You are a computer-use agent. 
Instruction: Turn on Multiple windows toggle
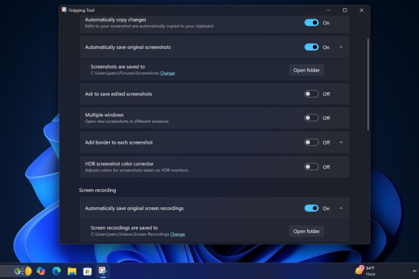click(311, 118)
